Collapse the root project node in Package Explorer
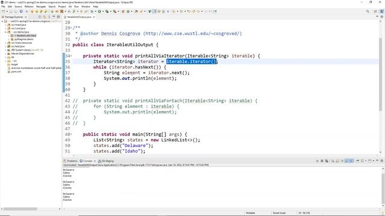385x216 pixels. (2, 22)
